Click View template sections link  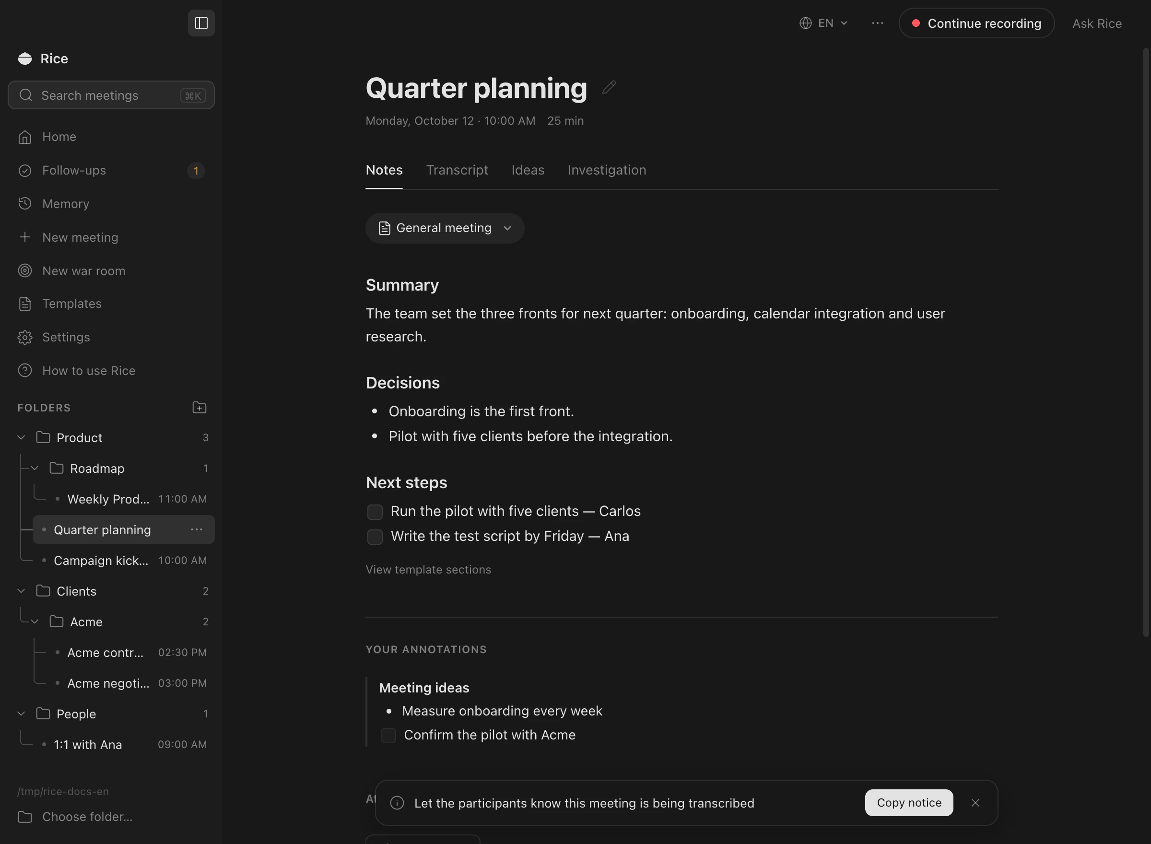click(428, 569)
